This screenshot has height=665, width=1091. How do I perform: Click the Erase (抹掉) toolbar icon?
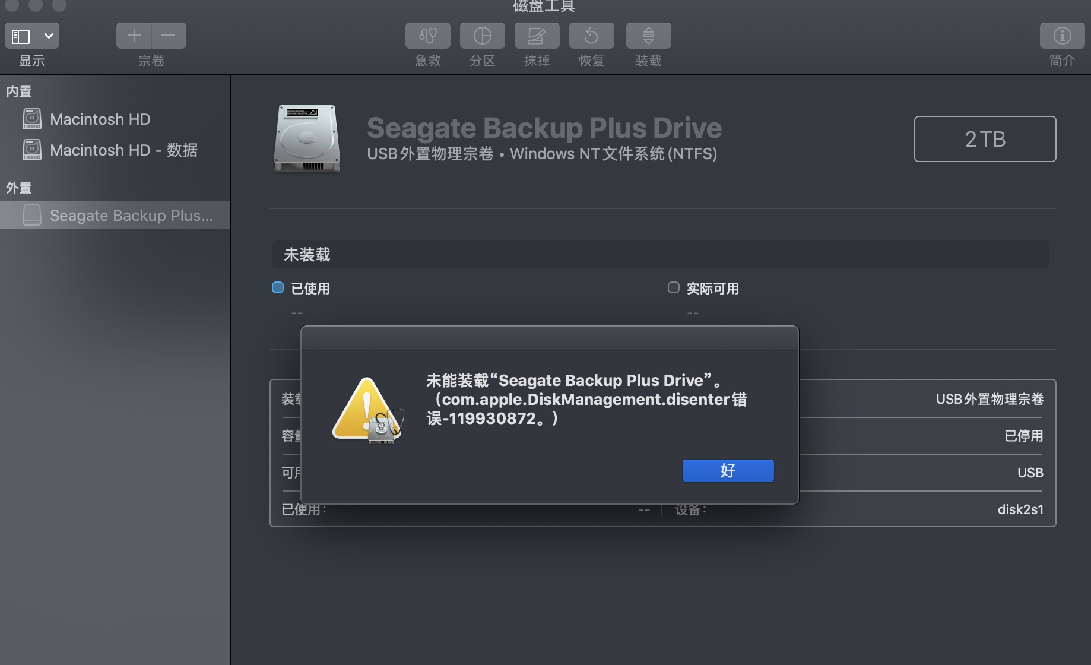coord(537,36)
